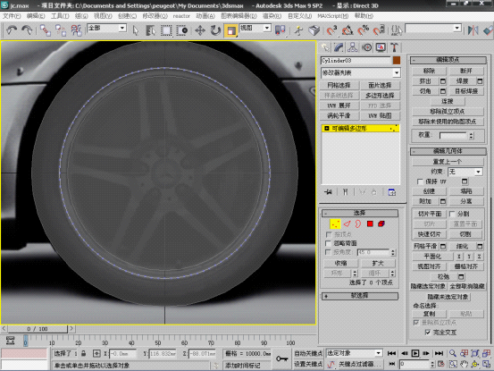Open the Hierarchy command panel tab
Screen dimensions: 494x371
(352, 47)
